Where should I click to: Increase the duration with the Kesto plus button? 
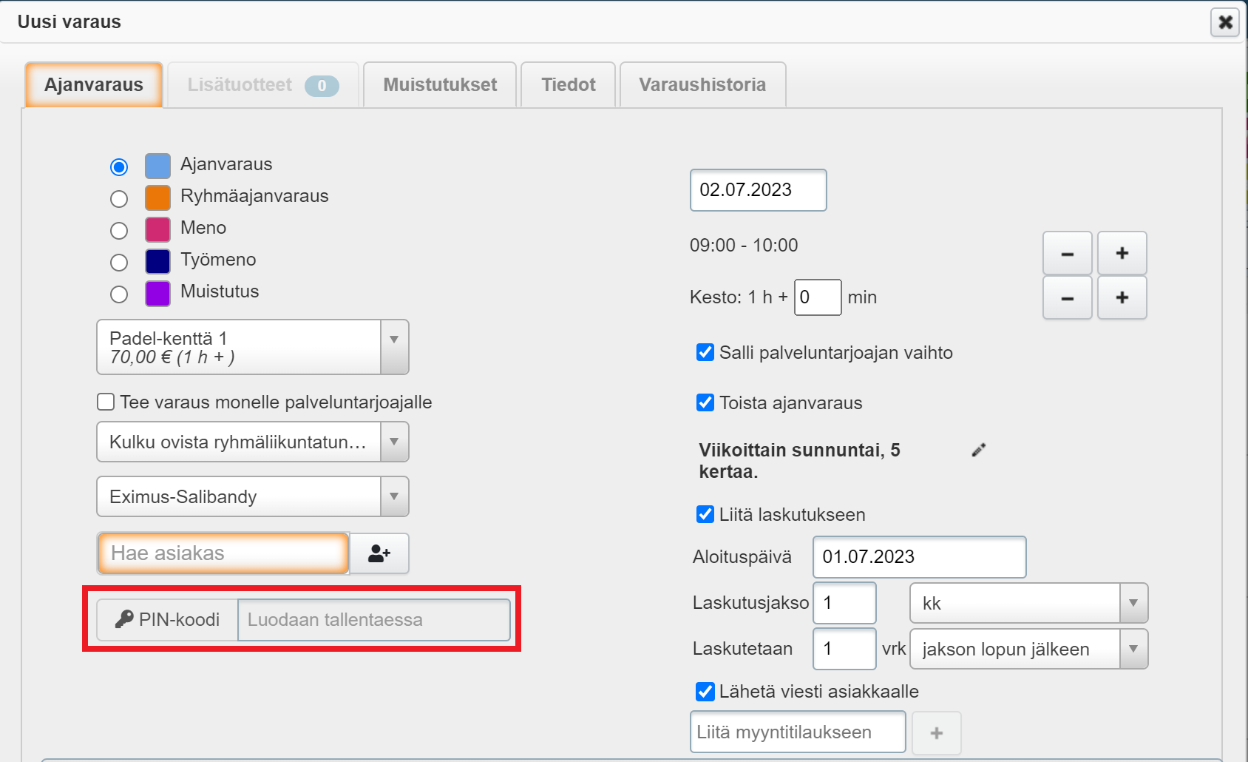click(x=1122, y=297)
